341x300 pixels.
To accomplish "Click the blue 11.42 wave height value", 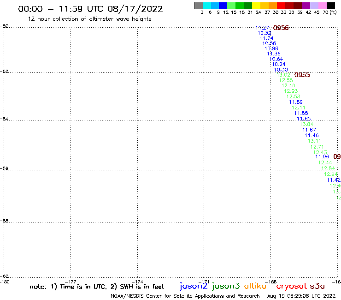I will tap(334, 180).
